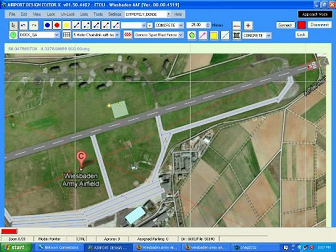Click the Redo arrow icon
Viewport: 336px width, 252px height.
click(34, 26)
